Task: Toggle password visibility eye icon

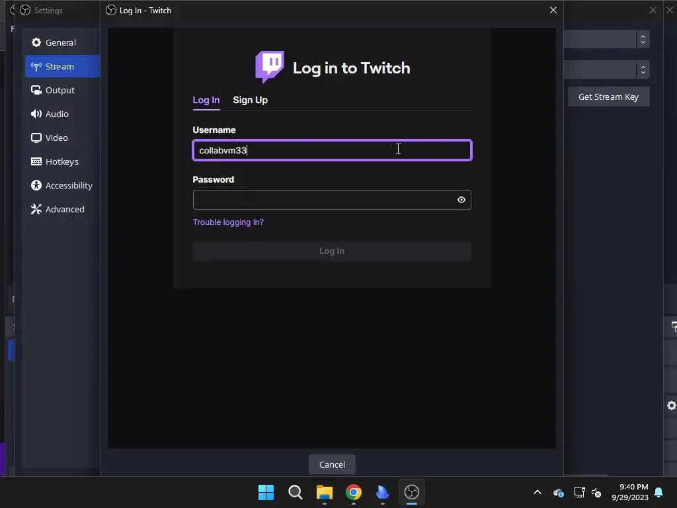Action: (x=461, y=200)
